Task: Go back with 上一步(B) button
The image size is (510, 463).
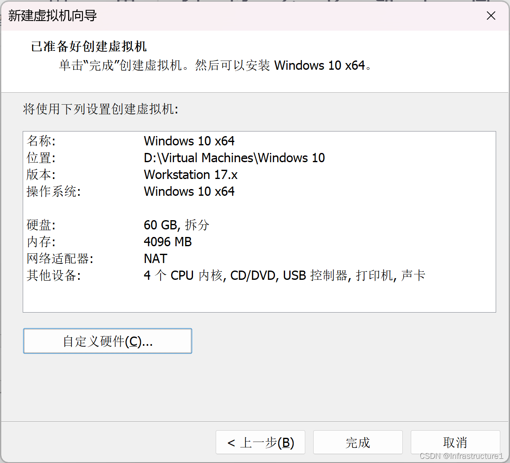Action: coord(260,442)
